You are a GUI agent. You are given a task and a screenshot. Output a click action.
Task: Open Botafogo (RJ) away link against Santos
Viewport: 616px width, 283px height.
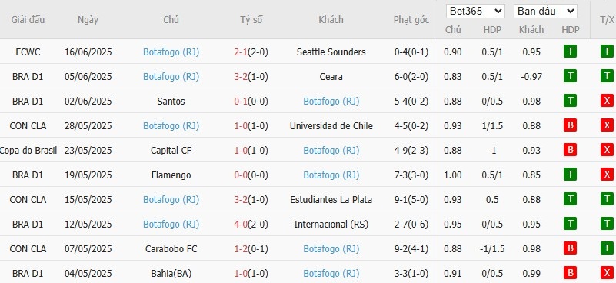tap(331, 101)
